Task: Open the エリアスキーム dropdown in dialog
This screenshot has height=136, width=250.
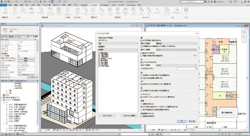Action: 118,43
